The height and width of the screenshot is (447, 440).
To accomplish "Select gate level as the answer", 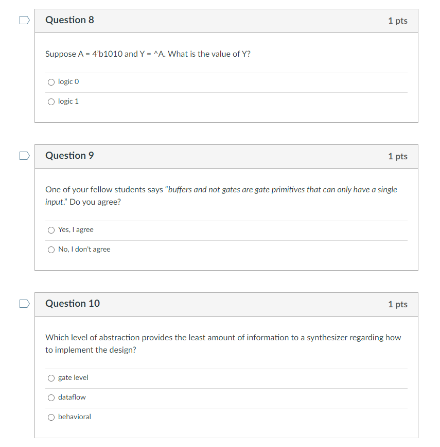I will [51, 378].
